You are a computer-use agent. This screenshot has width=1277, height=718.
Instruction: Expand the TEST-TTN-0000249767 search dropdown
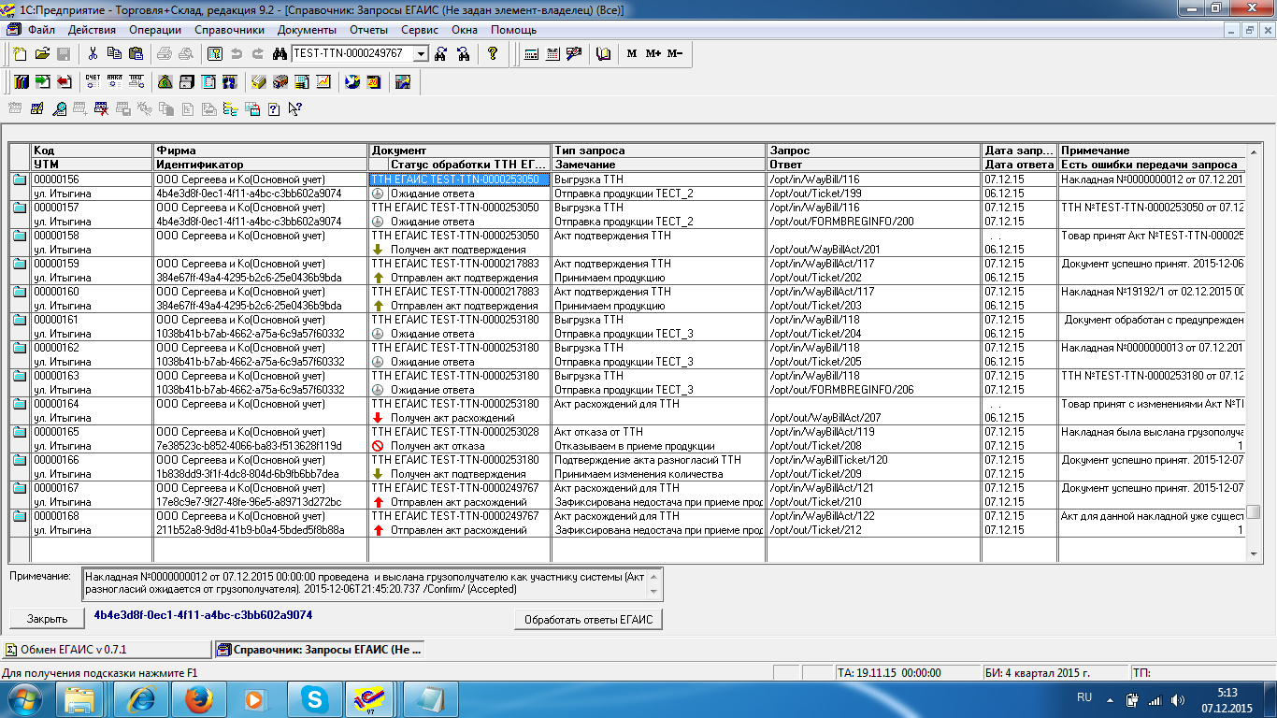(x=421, y=54)
